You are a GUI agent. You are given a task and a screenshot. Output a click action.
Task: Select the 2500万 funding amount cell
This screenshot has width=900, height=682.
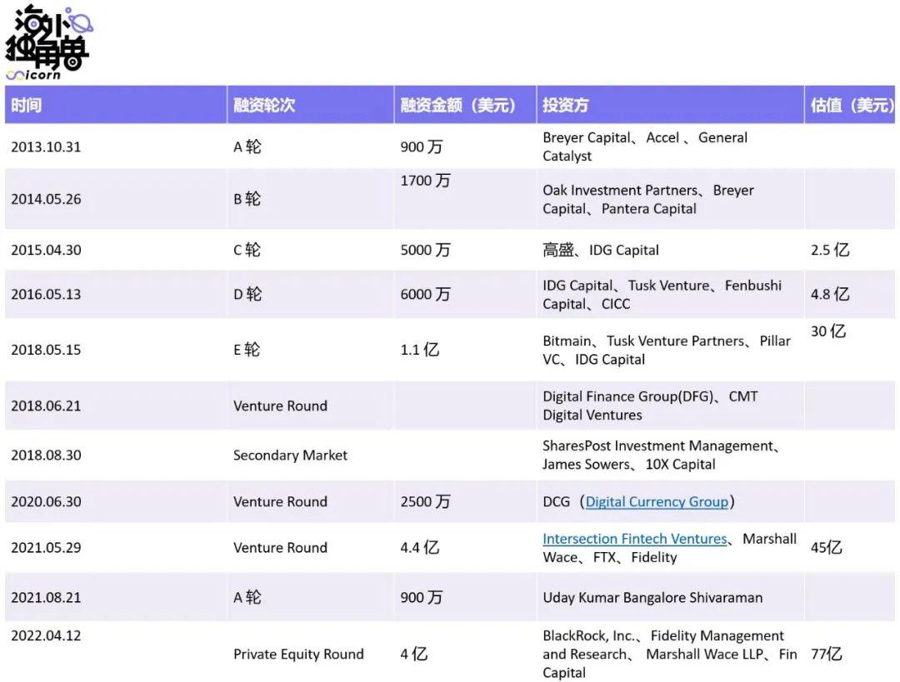[425, 501]
